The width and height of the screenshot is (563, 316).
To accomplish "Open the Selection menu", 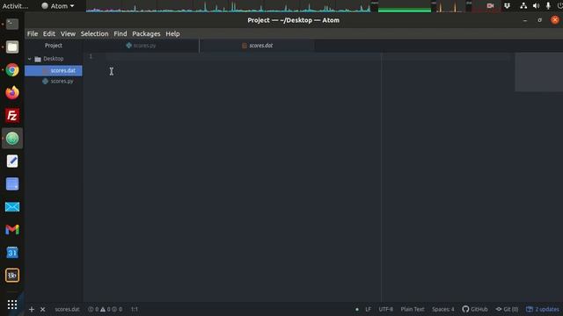I will click(94, 33).
